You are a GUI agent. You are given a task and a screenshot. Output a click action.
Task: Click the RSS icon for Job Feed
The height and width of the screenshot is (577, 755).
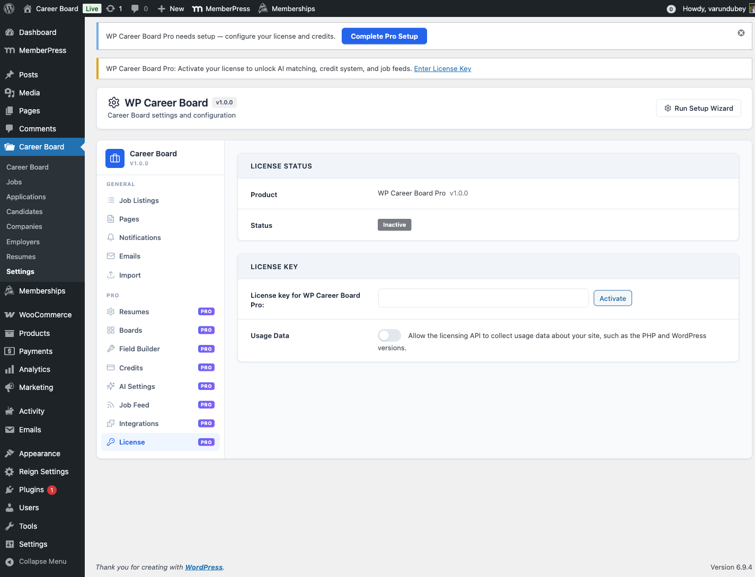[x=111, y=405]
